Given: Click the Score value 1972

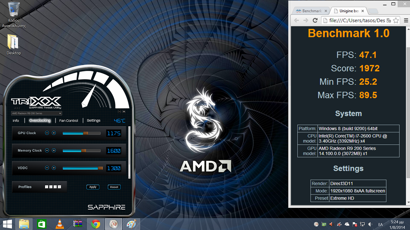Looking at the screenshot, I should (x=369, y=68).
